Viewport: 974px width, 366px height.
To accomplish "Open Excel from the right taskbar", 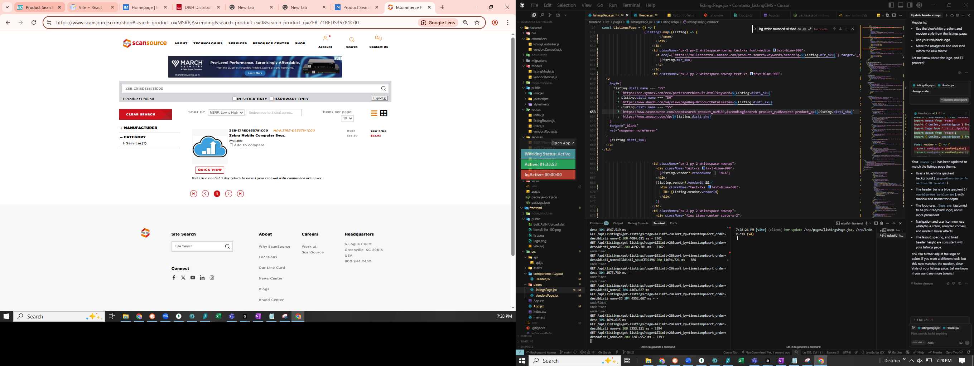I will [741, 361].
